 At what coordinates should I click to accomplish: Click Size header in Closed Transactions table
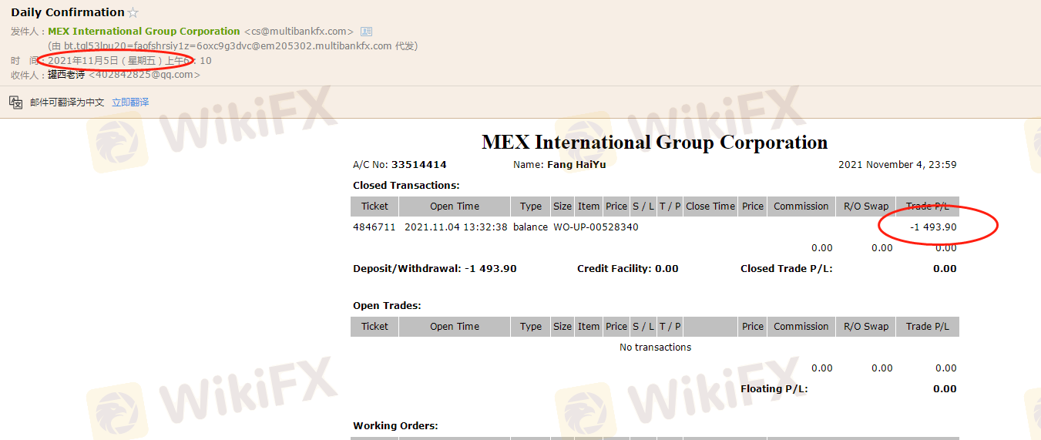pos(563,207)
